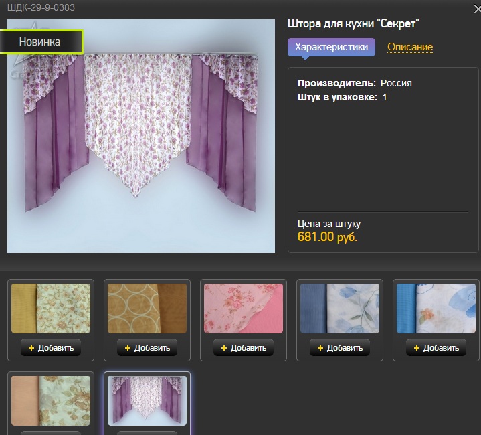Click the Цена за штуку label

coord(329,224)
